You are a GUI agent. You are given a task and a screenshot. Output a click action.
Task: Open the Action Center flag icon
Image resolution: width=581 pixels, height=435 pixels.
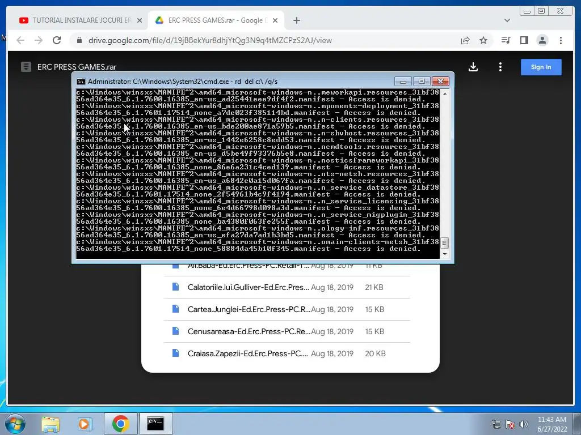(510, 424)
